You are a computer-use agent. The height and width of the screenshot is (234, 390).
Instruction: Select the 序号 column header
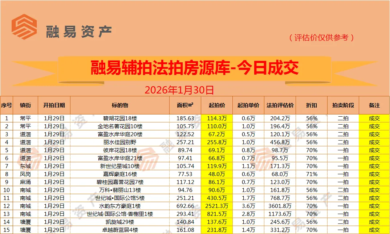coord(7,105)
